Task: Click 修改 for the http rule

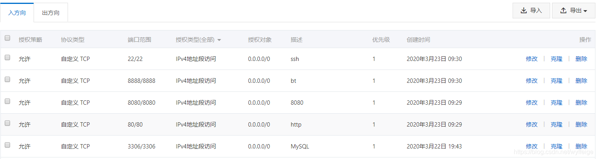Action: pos(532,125)
